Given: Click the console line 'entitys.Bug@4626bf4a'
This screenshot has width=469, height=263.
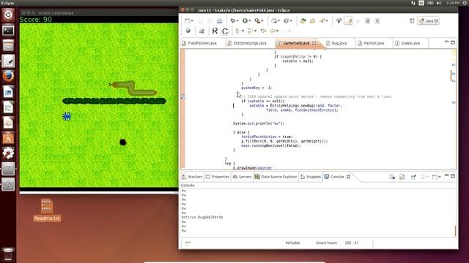Looking at the screenshot, I should [x=202, y=218].
